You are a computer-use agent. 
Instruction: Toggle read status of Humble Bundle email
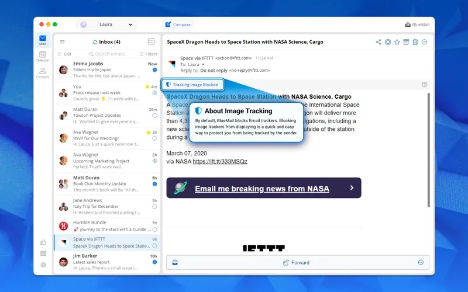click(x=154, y=230)
